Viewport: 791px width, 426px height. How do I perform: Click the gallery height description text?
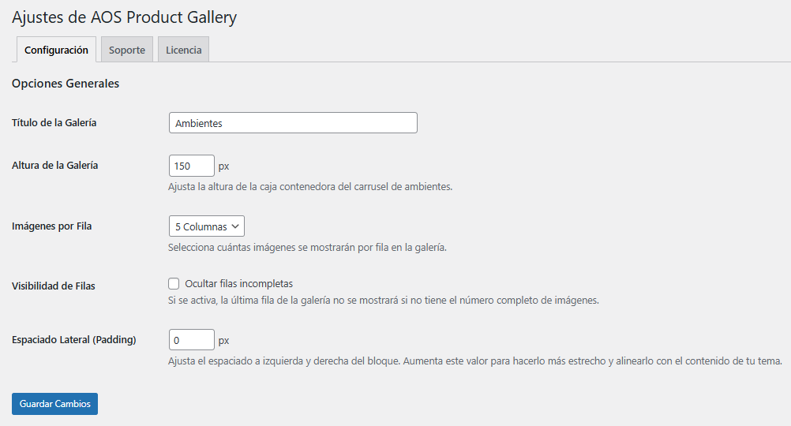(310, 187)
